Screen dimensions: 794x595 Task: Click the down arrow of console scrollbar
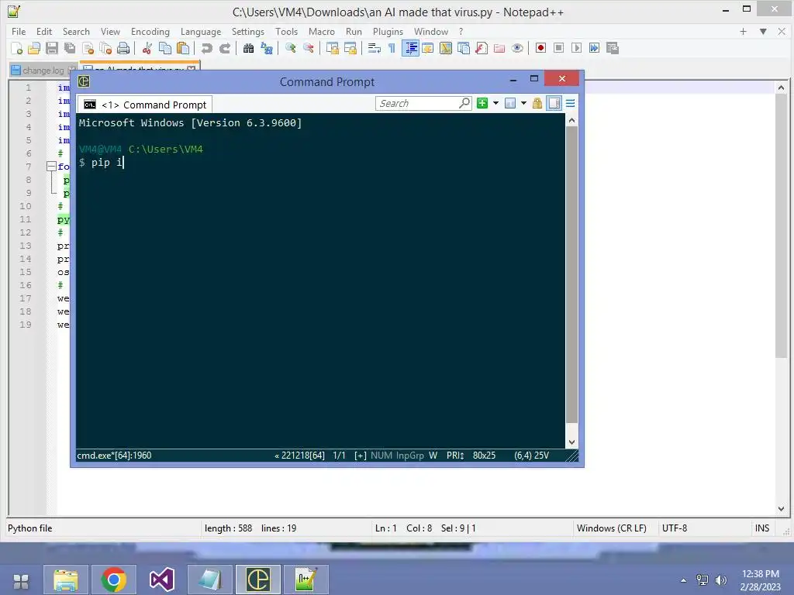(571, 442)
